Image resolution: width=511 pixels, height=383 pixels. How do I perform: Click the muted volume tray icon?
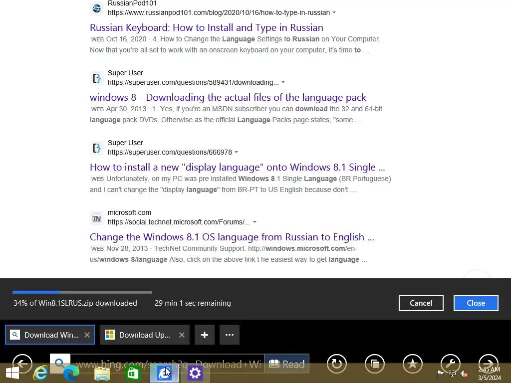(464, 374)
